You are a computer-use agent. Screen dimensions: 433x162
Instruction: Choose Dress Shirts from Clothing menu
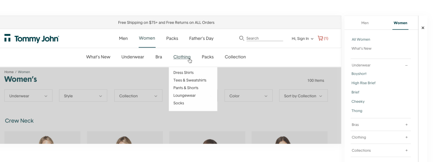[x=184, y=73]
